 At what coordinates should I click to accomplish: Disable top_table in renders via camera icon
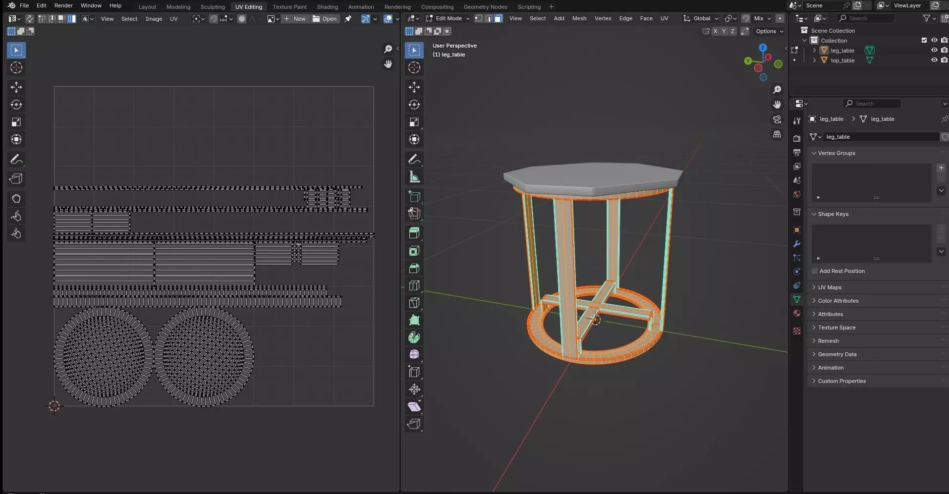coord(944,60)
